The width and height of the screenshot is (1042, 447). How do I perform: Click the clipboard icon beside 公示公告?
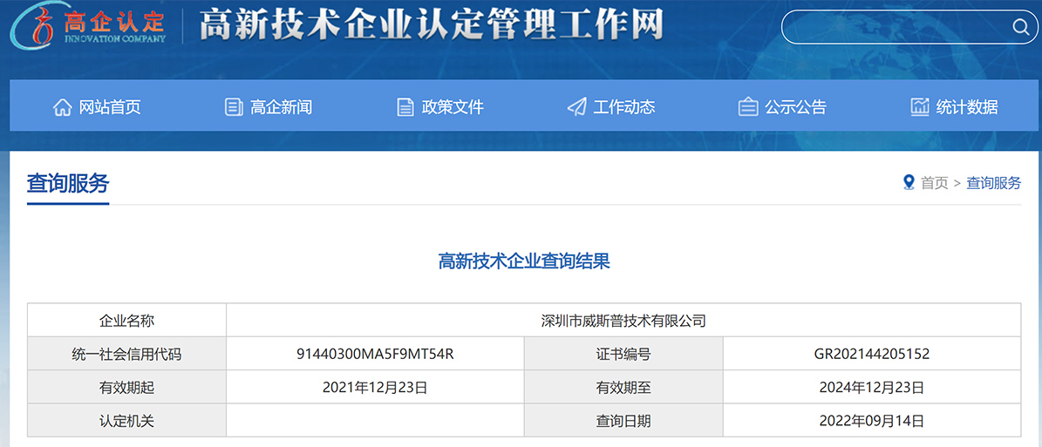(x=748, y=107)
